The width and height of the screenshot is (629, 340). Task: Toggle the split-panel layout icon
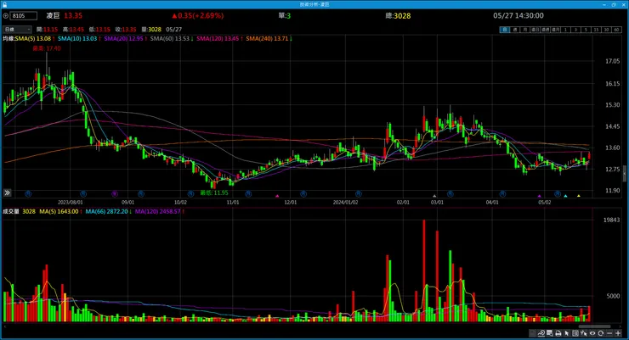575,333
